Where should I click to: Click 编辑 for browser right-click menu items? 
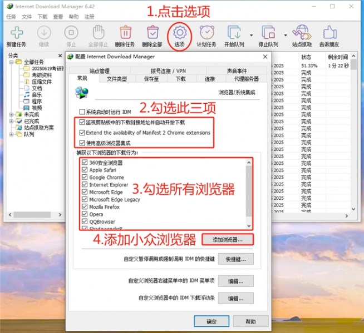[236, 281]
